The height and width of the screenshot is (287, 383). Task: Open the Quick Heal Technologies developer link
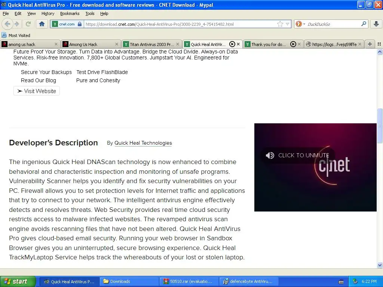coord(143,143)
